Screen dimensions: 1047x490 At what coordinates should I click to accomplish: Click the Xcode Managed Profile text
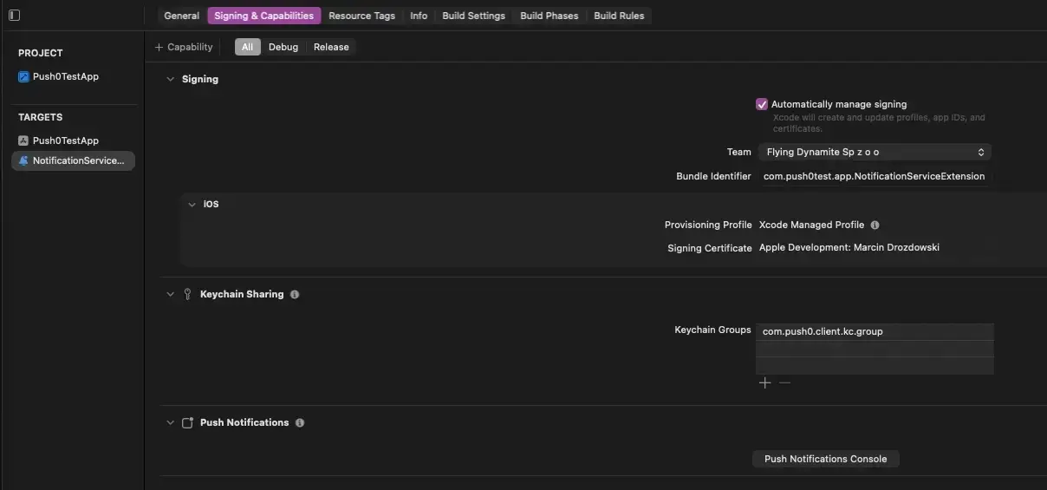click(x=812, y=225)
